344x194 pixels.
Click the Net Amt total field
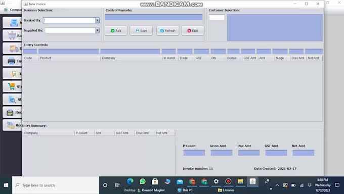click(304, 153)
